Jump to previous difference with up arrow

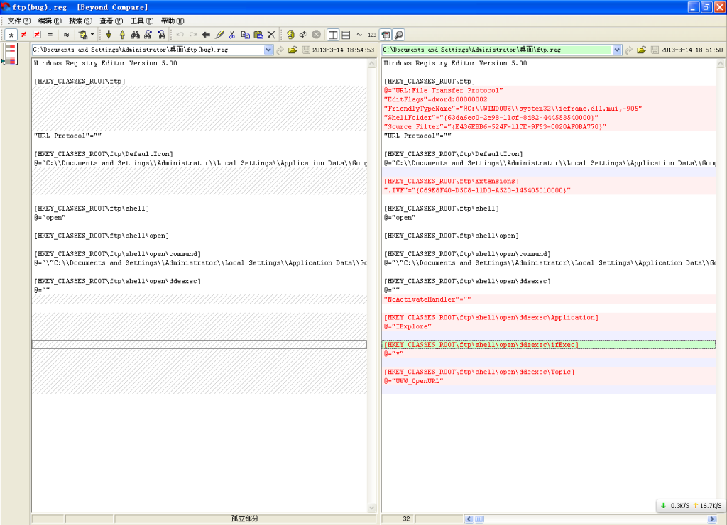[x=121, y=34]
